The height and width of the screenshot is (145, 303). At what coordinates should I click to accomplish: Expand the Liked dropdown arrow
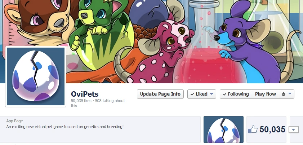point(211,94)
